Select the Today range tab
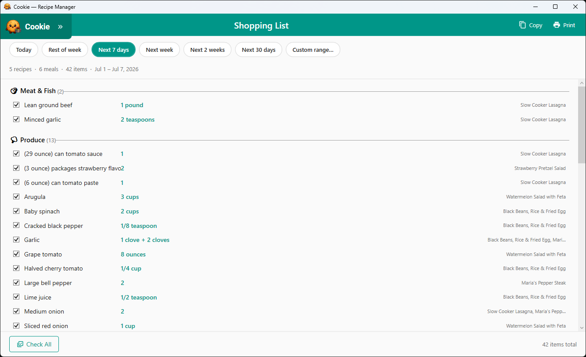This screenshot has height=357, width=586. 24,50
